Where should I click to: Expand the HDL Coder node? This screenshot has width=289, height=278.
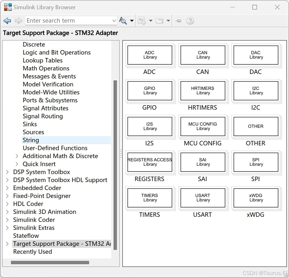pyautogui.click(x=7, y=204)
